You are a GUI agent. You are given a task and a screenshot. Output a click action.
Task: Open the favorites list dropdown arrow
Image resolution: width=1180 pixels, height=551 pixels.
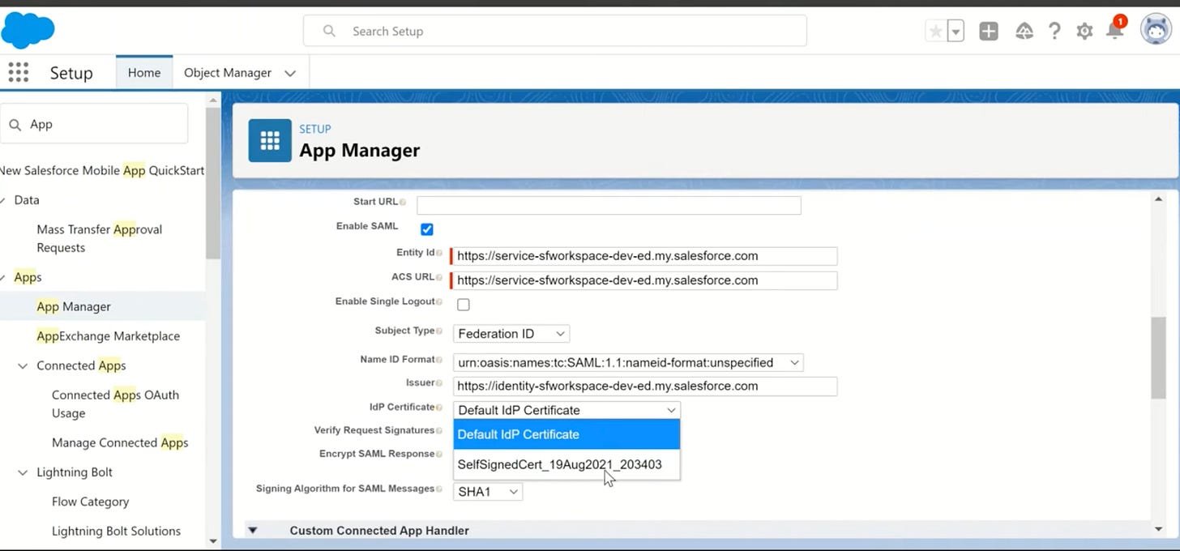[956, 32]
